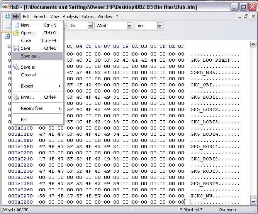Click decoded text GKG_ROBI3
The image size is (258, 214).
coord(204,171)
